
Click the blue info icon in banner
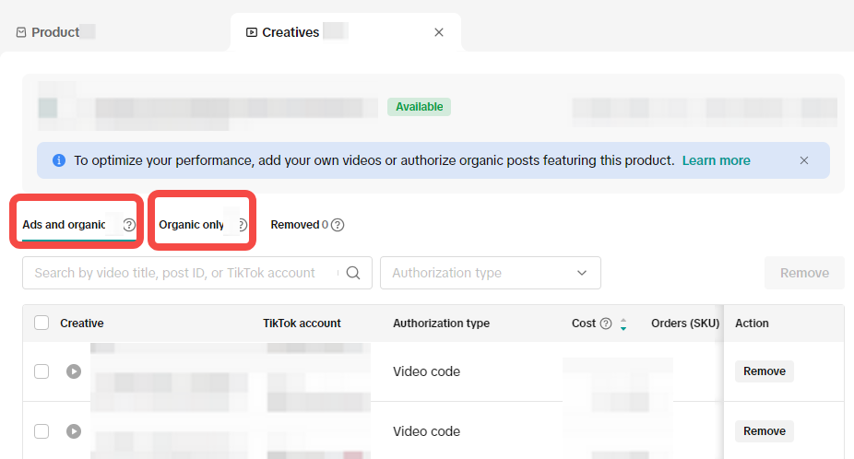(58, 160)
